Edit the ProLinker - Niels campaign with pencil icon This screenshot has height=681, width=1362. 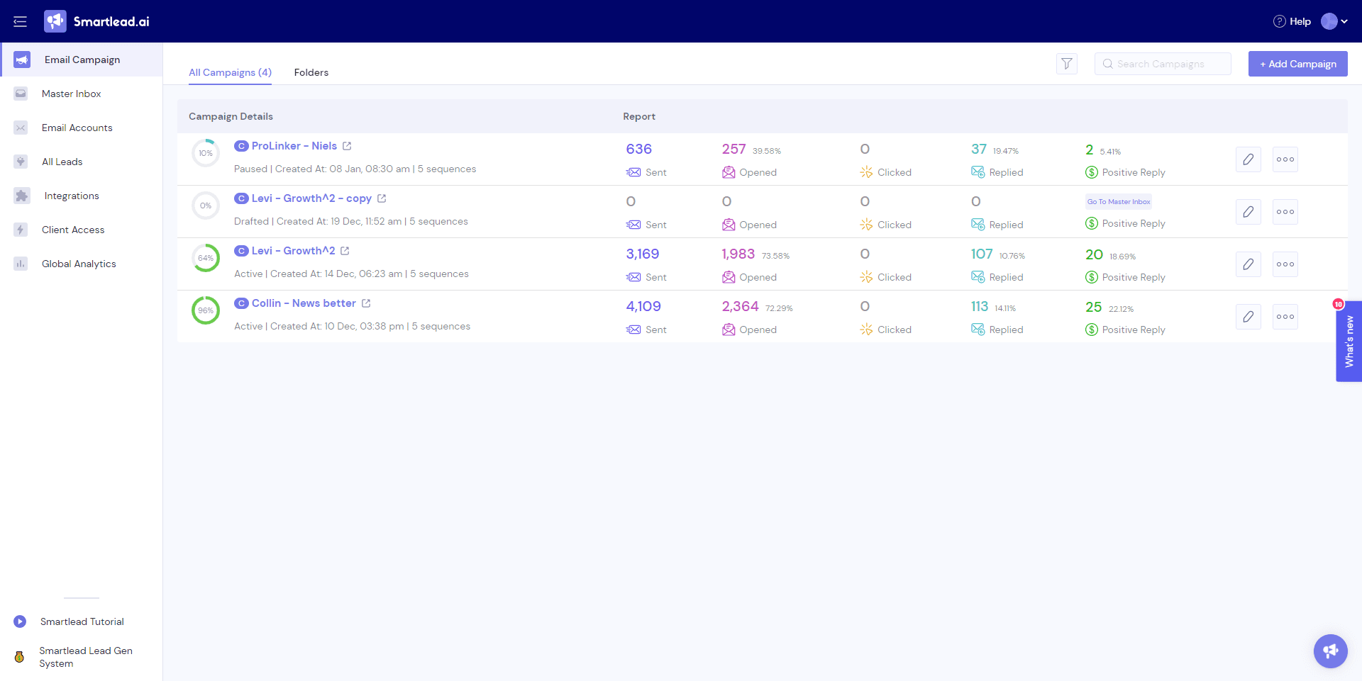[1248, 159]
